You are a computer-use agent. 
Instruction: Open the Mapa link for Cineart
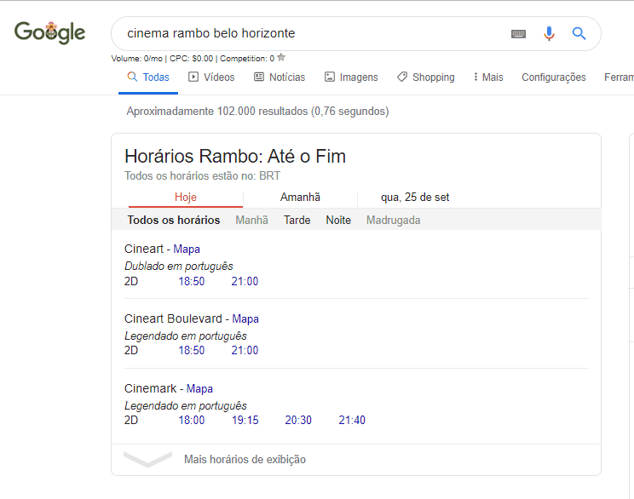187,249
